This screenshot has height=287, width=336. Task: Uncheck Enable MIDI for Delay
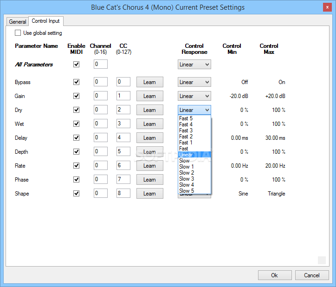[76, 138]
